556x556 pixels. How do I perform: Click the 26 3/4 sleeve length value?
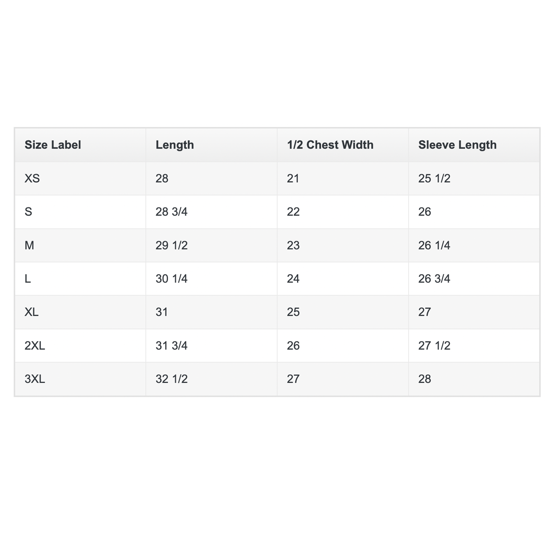pos(434,279)
